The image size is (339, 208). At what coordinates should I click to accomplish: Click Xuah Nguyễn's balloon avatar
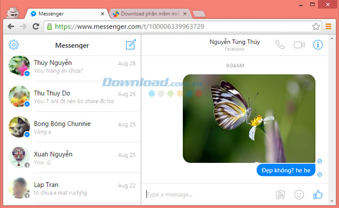(19, 157)
